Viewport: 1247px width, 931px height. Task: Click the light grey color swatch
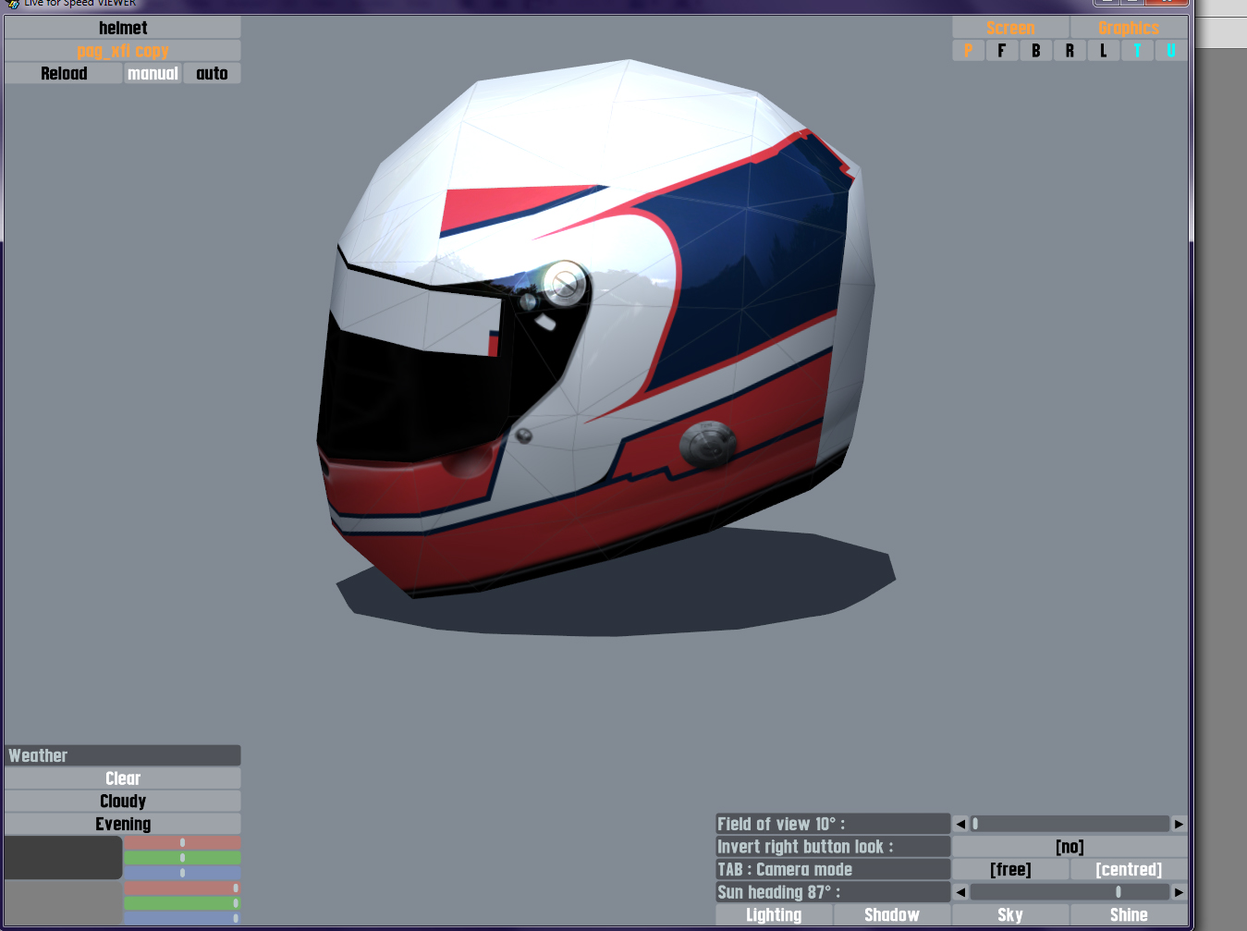click(64, 902)
